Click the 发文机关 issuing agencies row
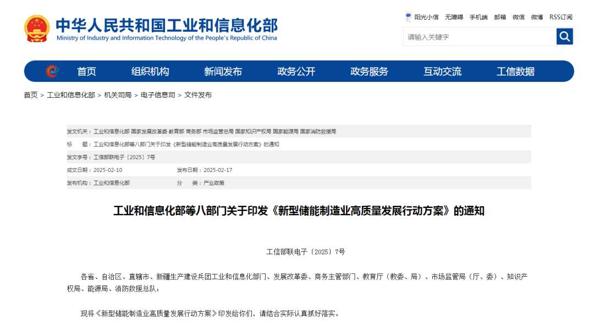This screenshot has height=331, width=594. (299, 131)
